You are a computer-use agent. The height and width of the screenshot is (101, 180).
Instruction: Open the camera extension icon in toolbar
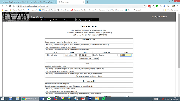tap(164, 6)
